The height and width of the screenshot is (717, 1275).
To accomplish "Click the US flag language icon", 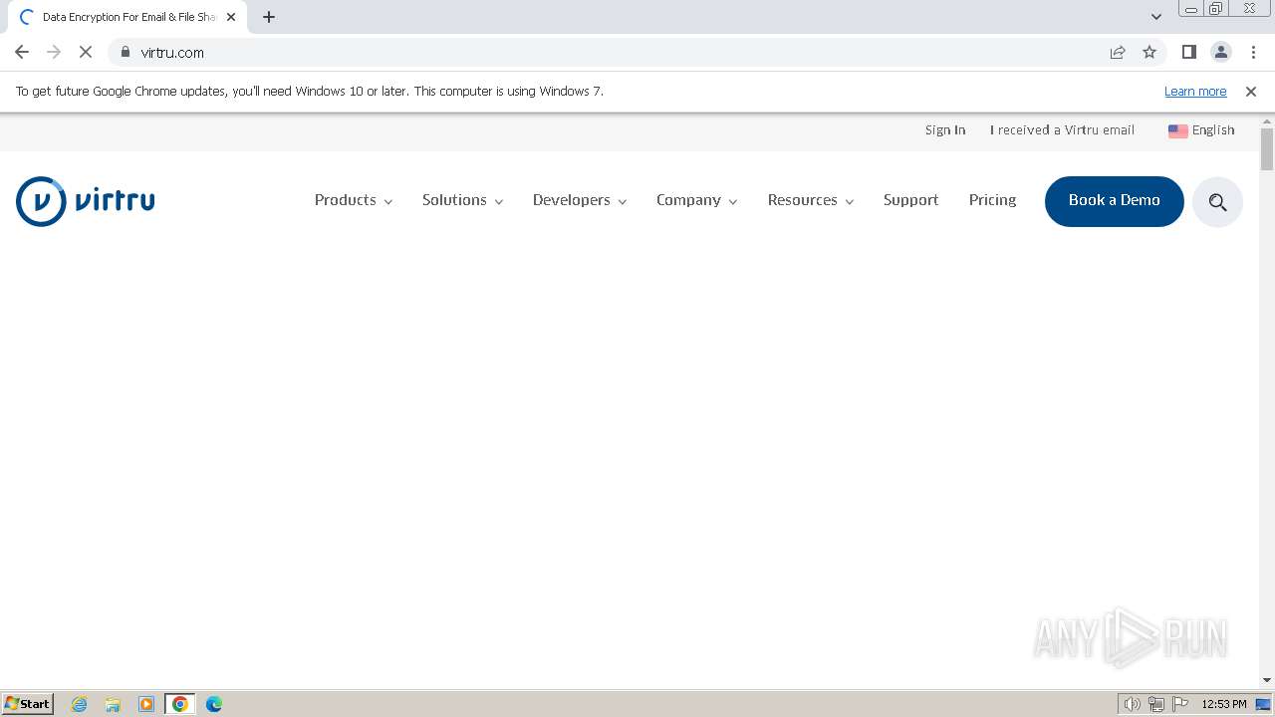I will pyautogui.click(x=1177, y=130).
